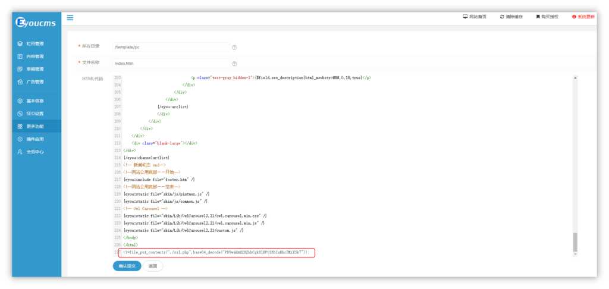The height and width of the screenshot is (289, 609).
Task: Click scrollbar up arrow of code editor
Action: pos(575,78)
